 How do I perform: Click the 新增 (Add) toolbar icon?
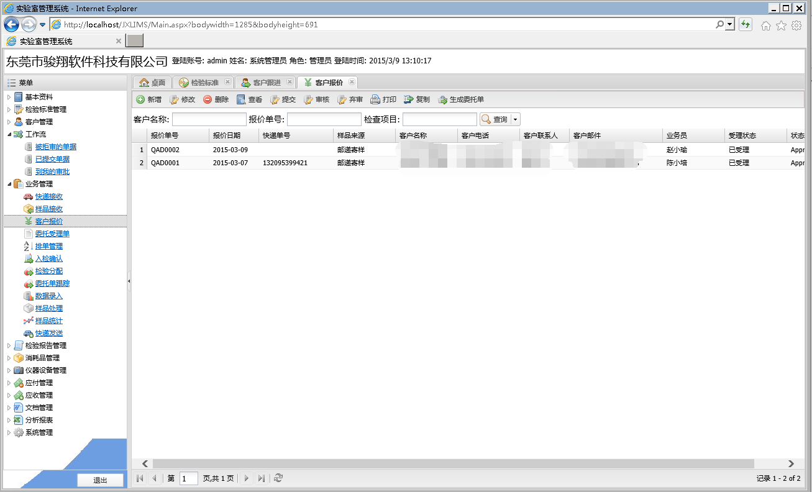[x=140, y=99]
